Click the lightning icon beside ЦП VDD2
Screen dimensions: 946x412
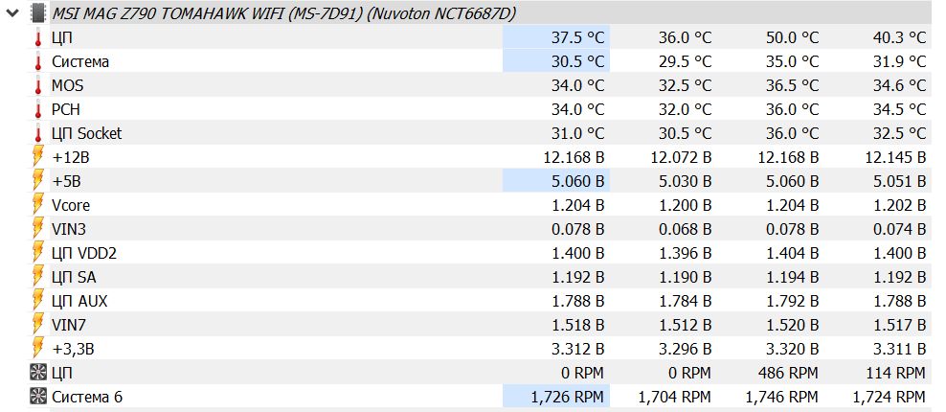coord(38,253)
